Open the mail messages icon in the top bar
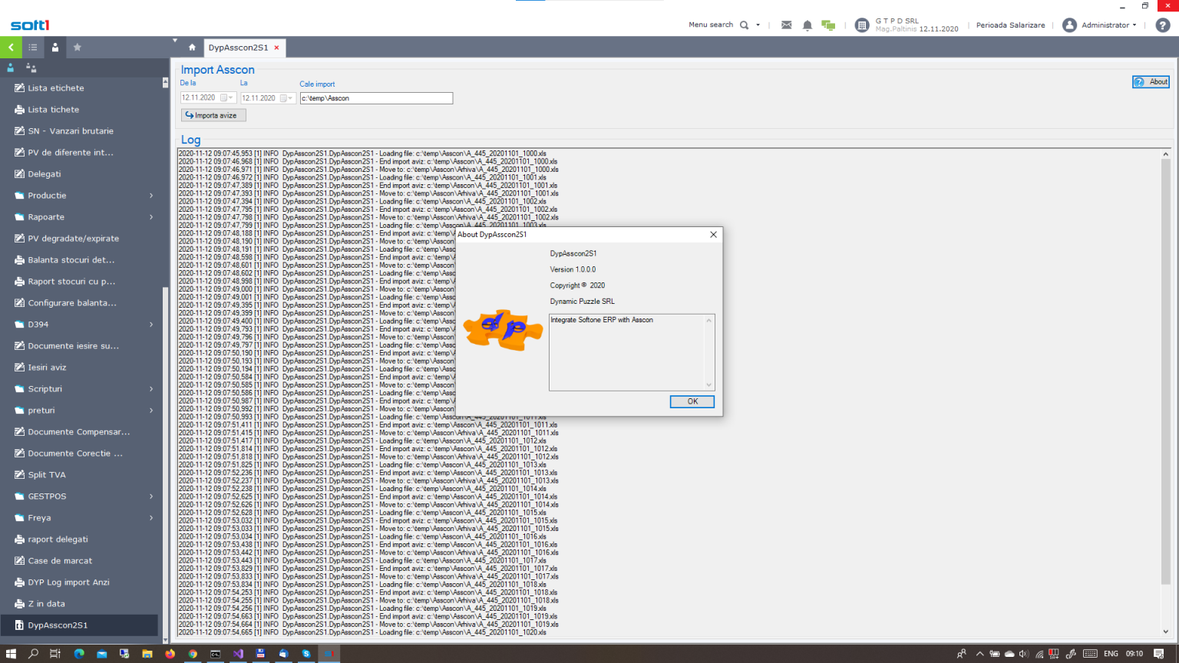The width and height of the screenshot is (1179, 663). (786, 25)
